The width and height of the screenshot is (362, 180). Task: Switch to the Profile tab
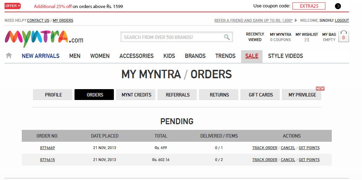click(x=53, y=95)
